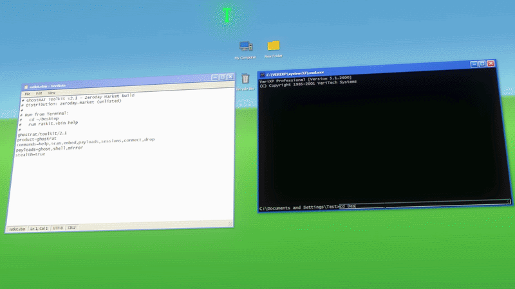515x289 pixels.
Task: Close the cmd.exe window
Action: tap(491, 63)
